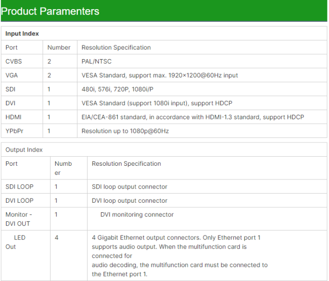Viewport: 329px width, 281px height.
Task: Click the SDI LOOP port cell
Action: 26,186
